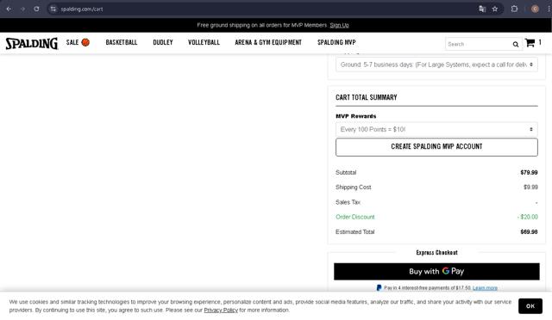Click the CART TOTAL SUMMARY heading

tap(366, 97)
